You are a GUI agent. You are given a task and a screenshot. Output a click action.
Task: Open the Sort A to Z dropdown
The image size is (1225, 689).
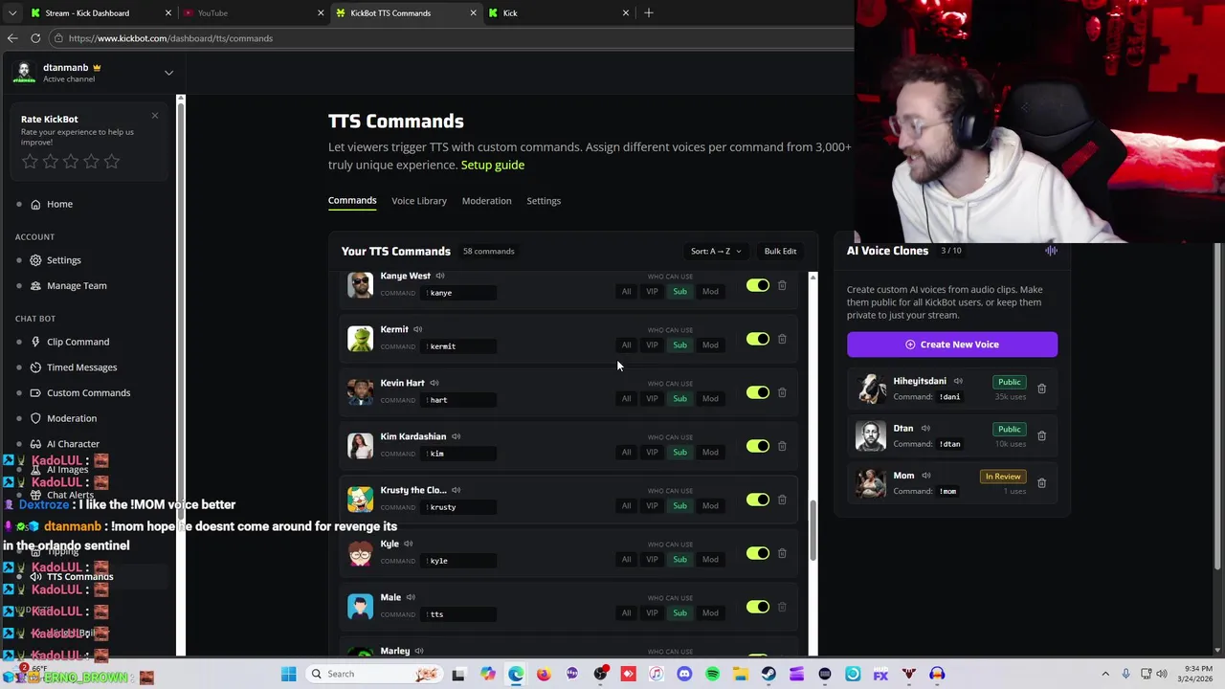click(716, 252)
